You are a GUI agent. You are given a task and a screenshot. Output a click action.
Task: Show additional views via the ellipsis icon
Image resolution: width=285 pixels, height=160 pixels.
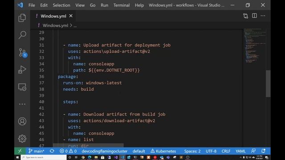pos(22,104)
